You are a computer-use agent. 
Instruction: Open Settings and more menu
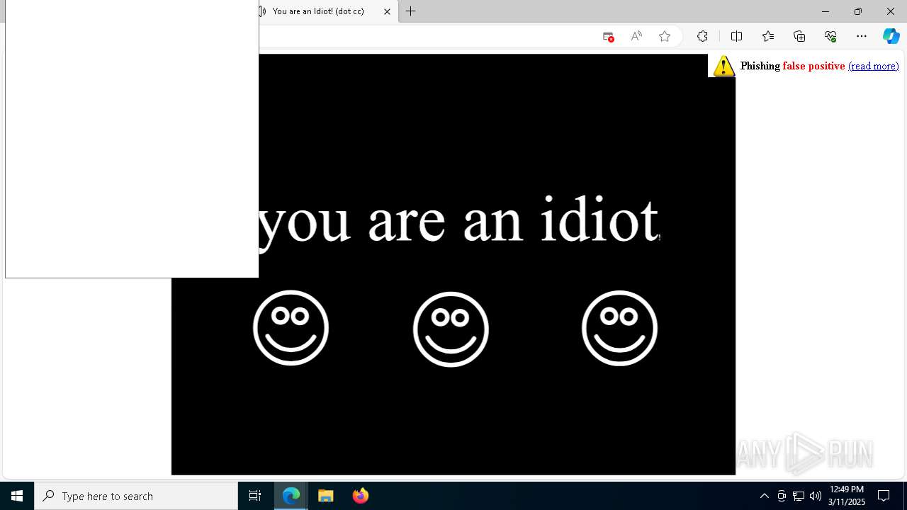862,36
